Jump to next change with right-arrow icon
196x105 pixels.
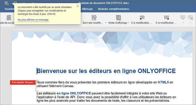tap(166, 18)
